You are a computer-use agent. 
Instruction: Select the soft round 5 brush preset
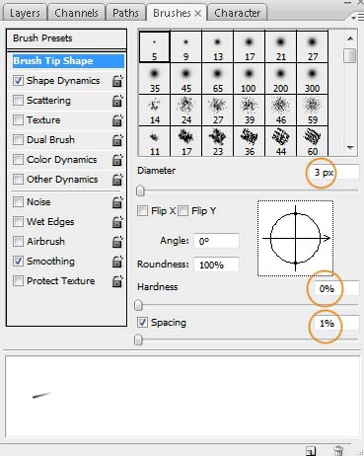(x=154, y=46)
